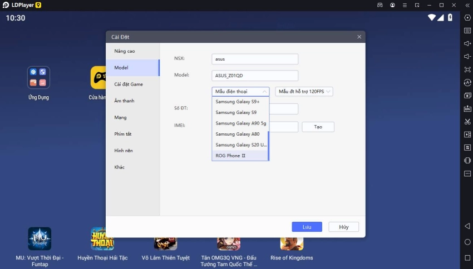Screen dimensions: 473x269
Task: Go to Phím tắt settings tab
Action: coord(132,134)
